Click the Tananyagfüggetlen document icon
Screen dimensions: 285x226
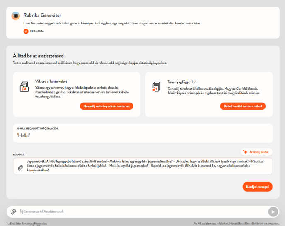[156, 87]
